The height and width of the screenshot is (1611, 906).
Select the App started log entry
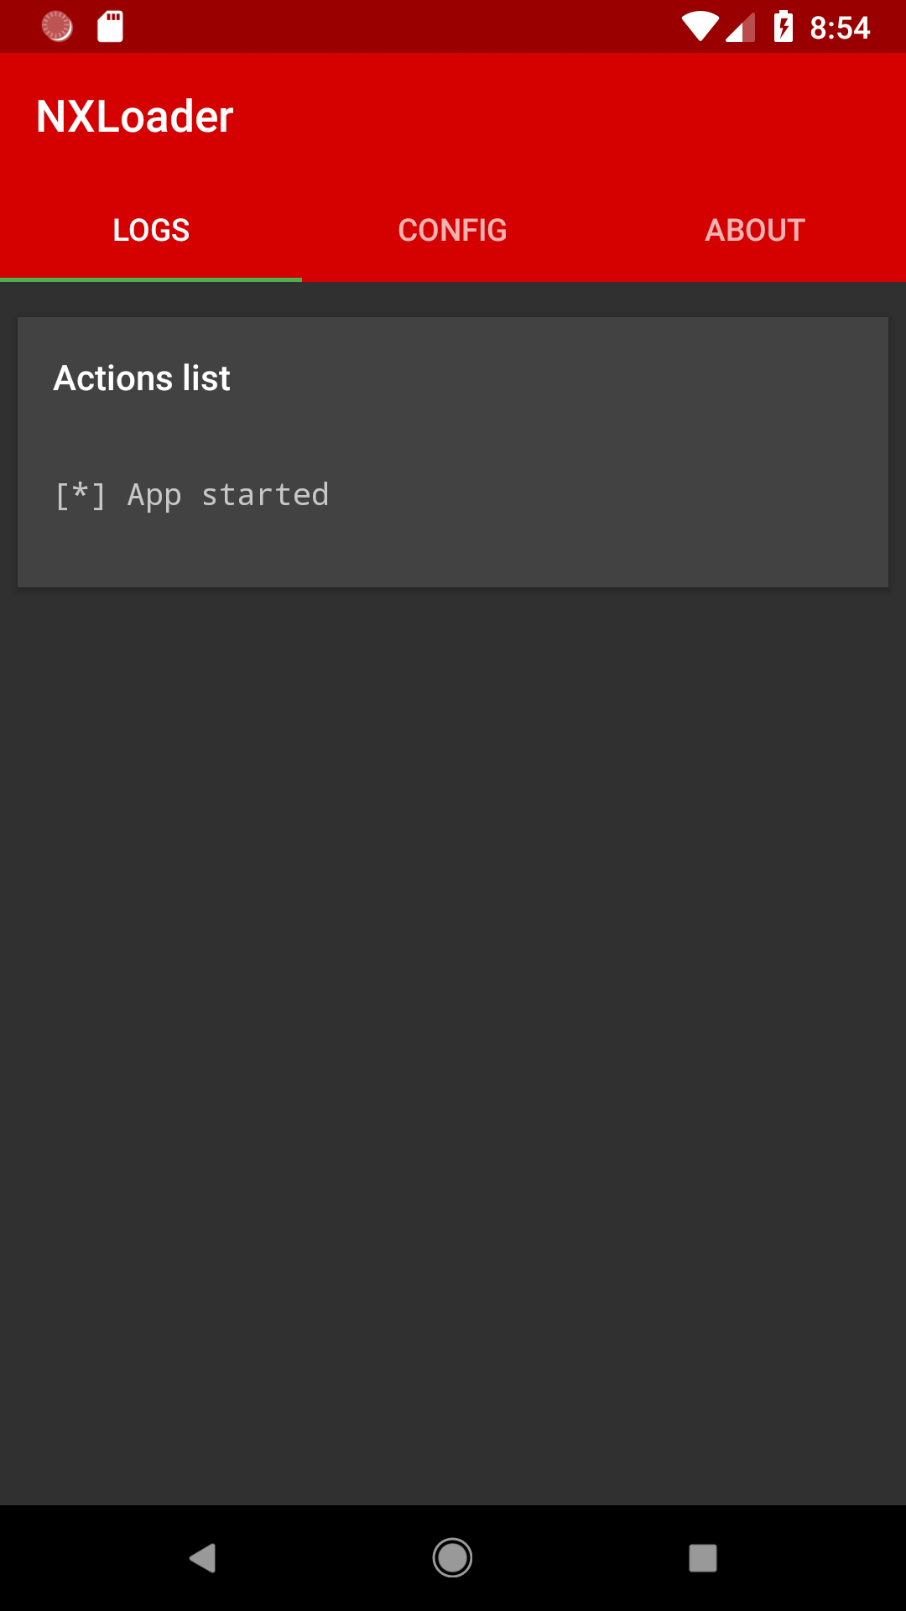point(192,495)
